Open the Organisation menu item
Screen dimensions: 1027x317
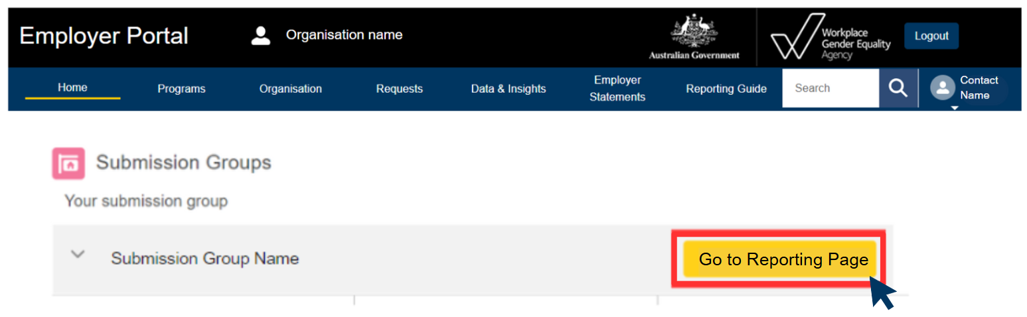[x=290, y=89]
